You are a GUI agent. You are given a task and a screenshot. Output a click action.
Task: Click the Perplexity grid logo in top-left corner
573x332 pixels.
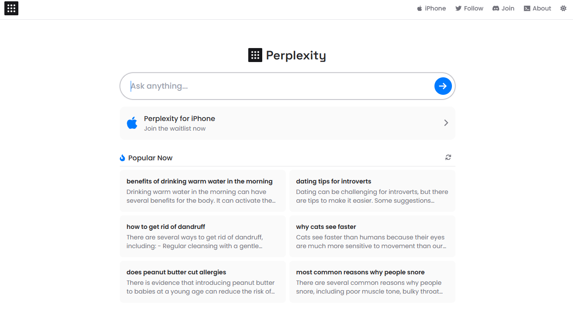pos(11,8)
